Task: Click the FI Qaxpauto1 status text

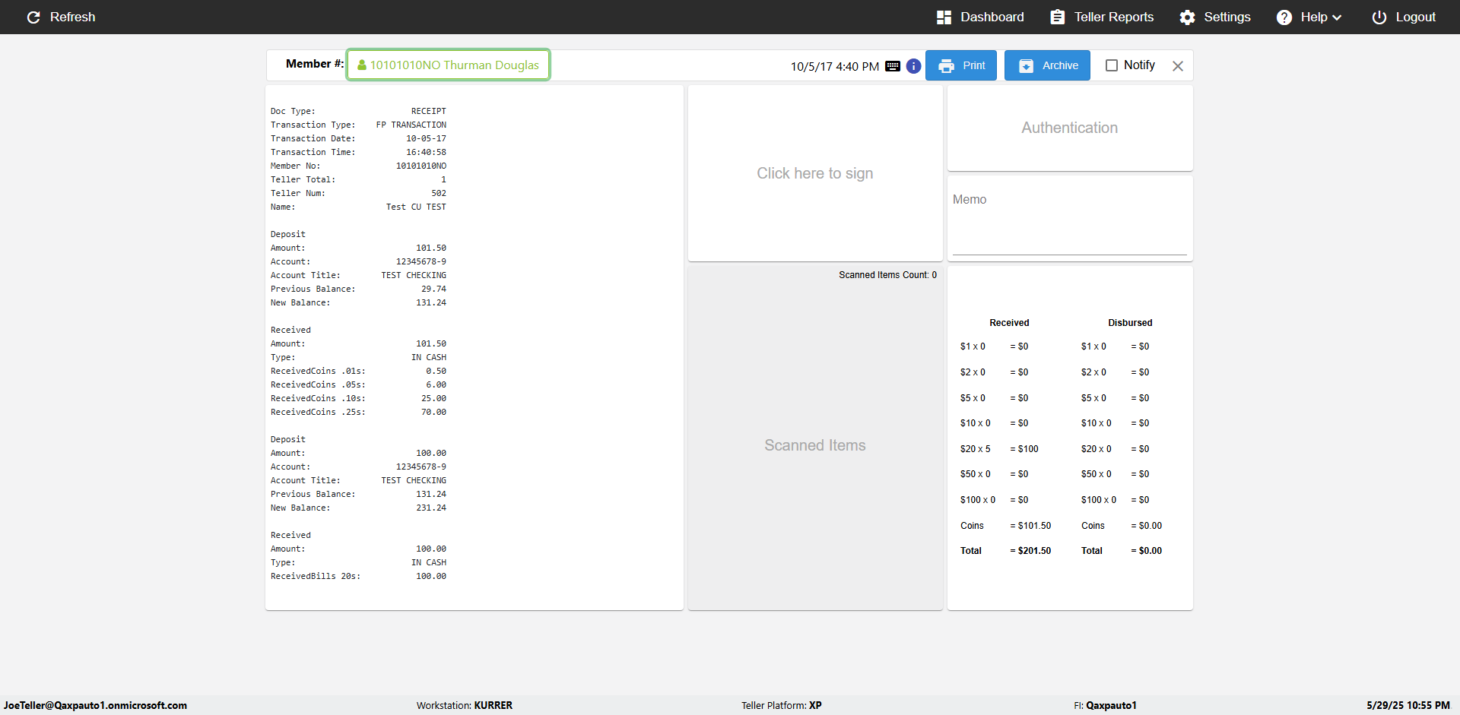Action: pyautogui.click(x=1105, y=705)
